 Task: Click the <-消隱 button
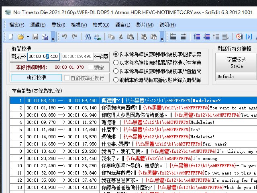click(101, 57)
